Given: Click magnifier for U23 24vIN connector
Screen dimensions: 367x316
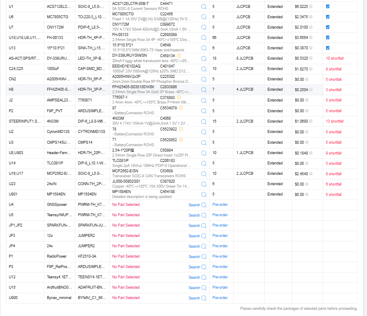Looking at the screenshot, I should tap(204, 184).
